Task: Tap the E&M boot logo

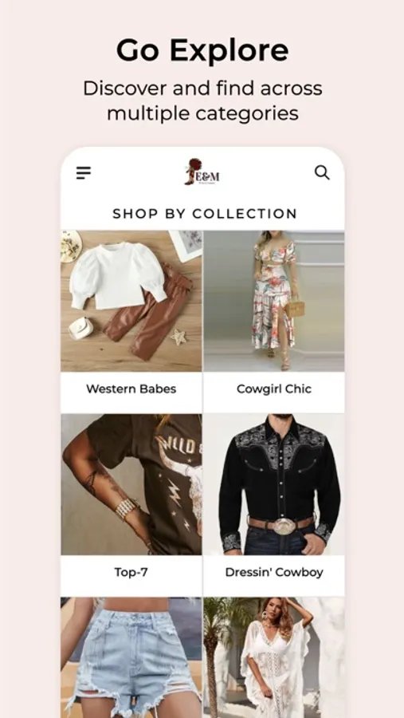Action: [x=202, y=172]
